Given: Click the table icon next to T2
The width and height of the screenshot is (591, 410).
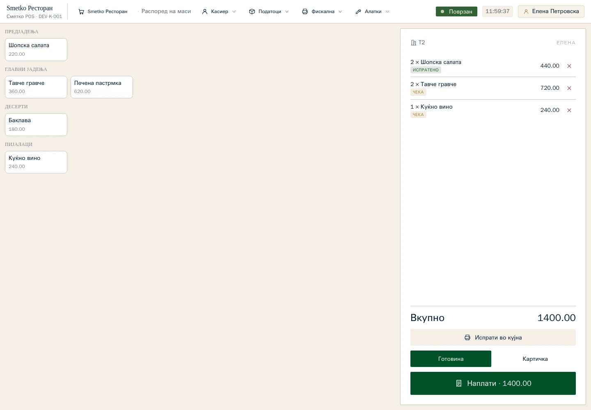Looking at the screenshot, I should [414, 43].
